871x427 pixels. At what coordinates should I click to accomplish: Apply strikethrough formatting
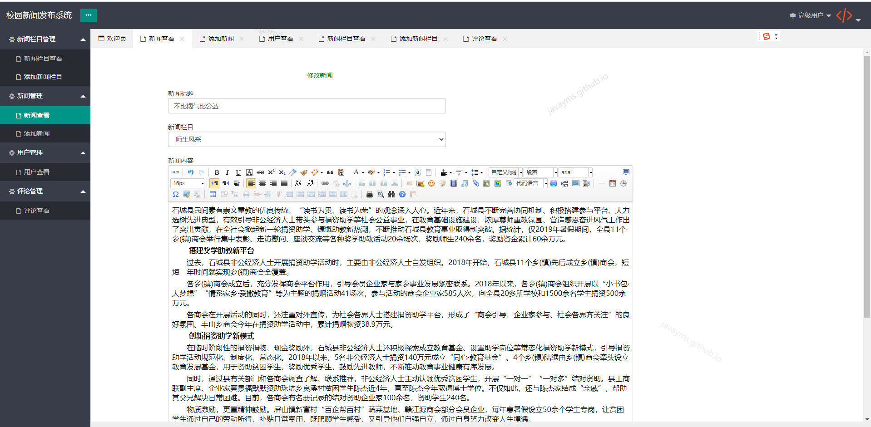pos(260,172)
